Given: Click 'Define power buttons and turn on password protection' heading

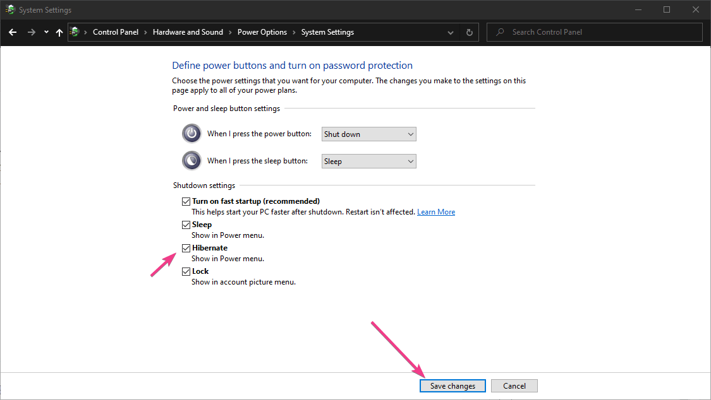Looking at the screenshot, I should tap(292, 65).
